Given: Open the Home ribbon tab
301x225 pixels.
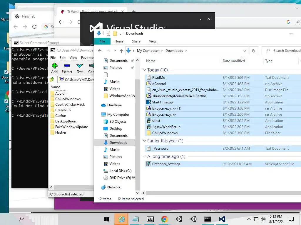Looking at the screenshot, I should pyautogui.click(x=119, y=41).
